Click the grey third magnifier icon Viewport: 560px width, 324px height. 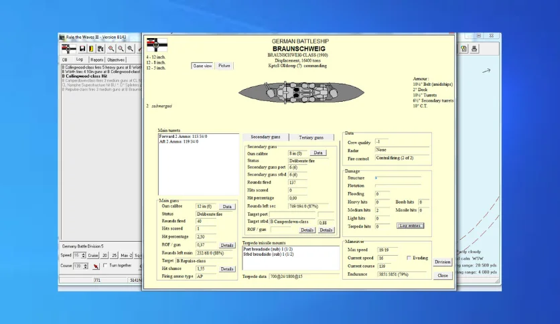tap(131, 48)
